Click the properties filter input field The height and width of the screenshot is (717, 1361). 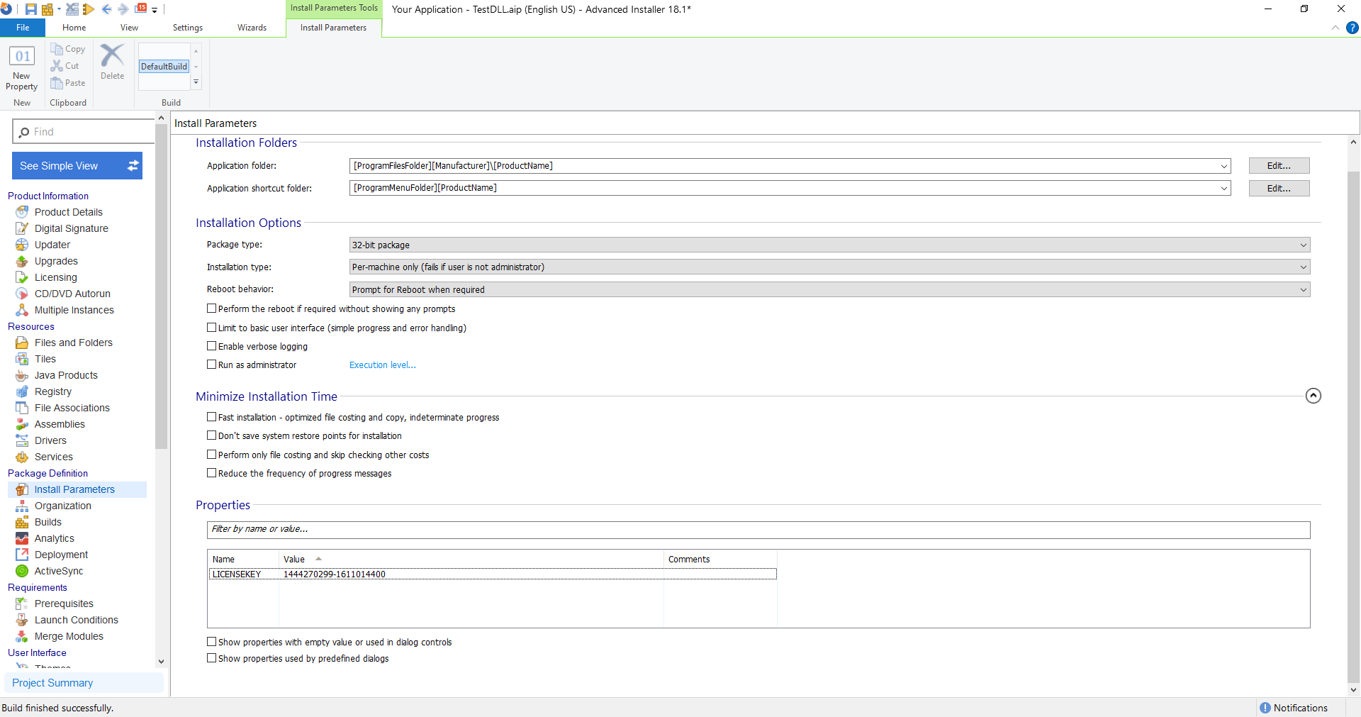[758, 530]
